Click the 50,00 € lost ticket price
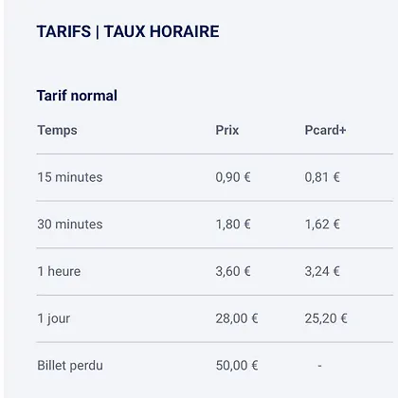 point(237,366)
